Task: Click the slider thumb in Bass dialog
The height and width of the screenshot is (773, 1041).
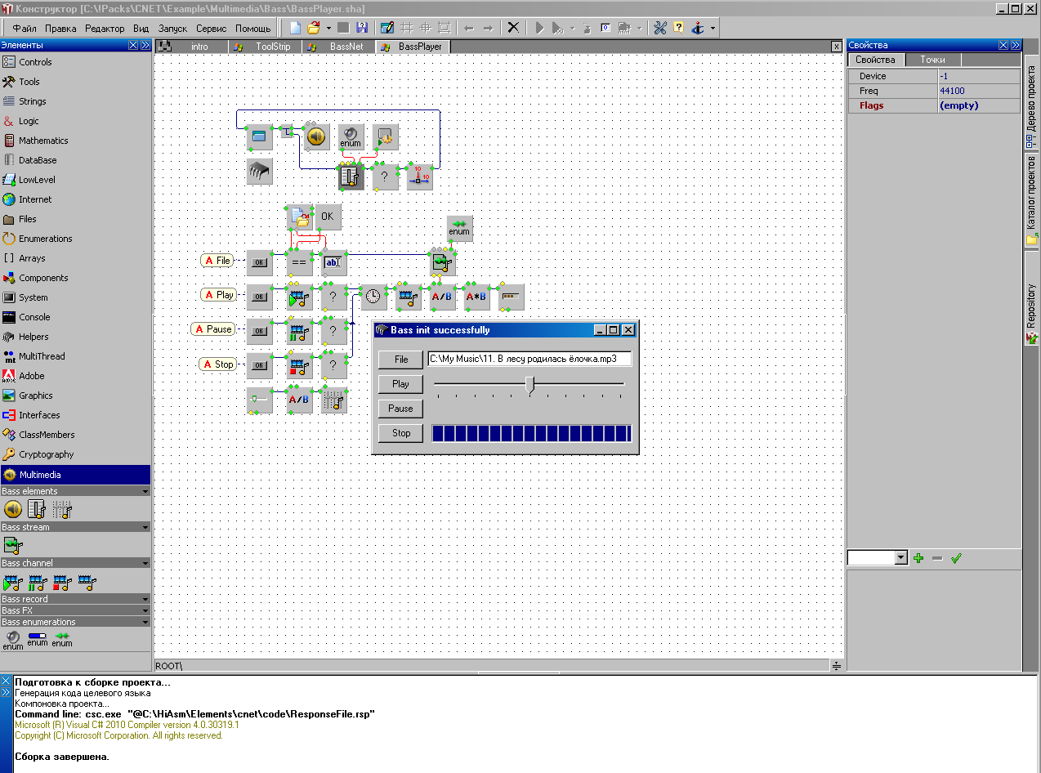Action: 529,384
